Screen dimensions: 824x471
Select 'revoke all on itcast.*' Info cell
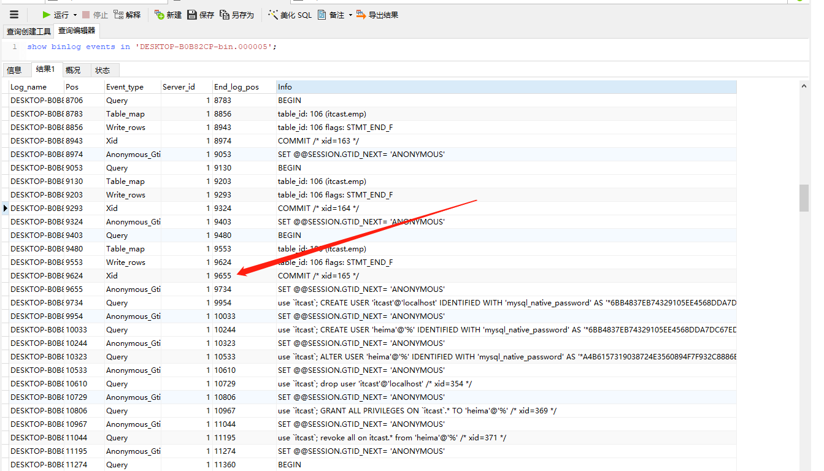506,438
